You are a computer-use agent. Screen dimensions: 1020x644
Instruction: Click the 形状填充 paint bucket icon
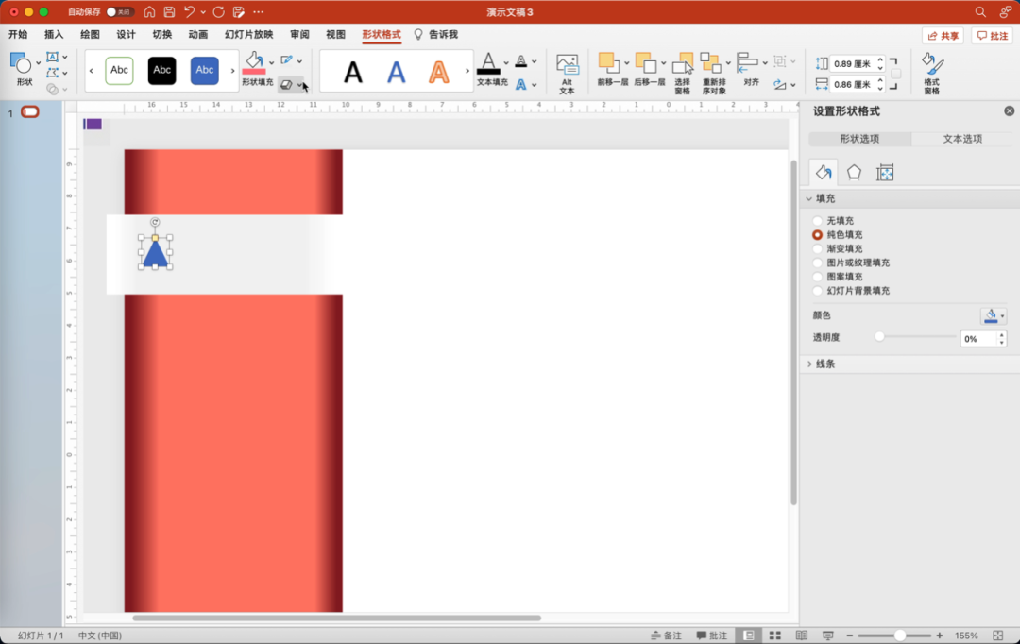point(254,62)
